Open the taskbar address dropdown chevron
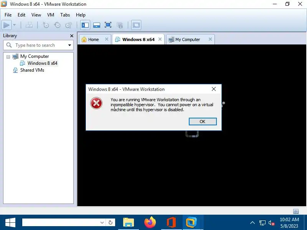This screenshot has width=307, height=230. tap(102, 223)
